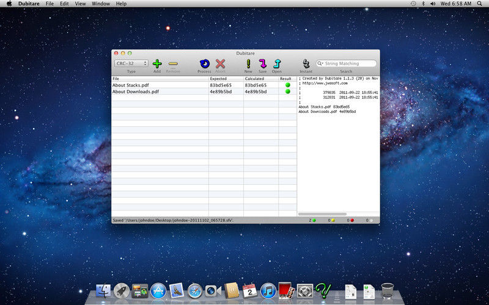Click green result dot for About Downloads.pdf
This screenshot has width=489, height=305.
click(x=287, y=91)
